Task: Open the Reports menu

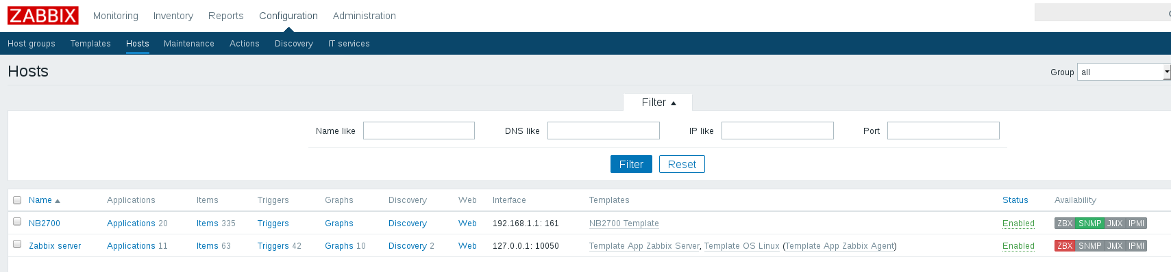Action: [226, 16]
